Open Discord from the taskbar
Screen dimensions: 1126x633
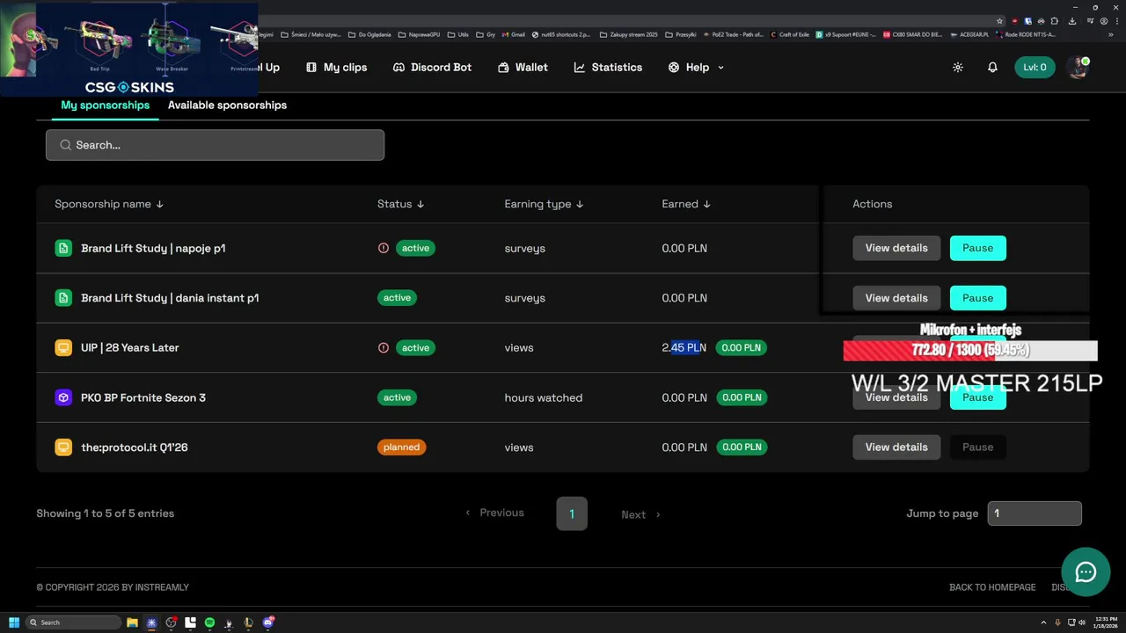(x=268, y=622)
